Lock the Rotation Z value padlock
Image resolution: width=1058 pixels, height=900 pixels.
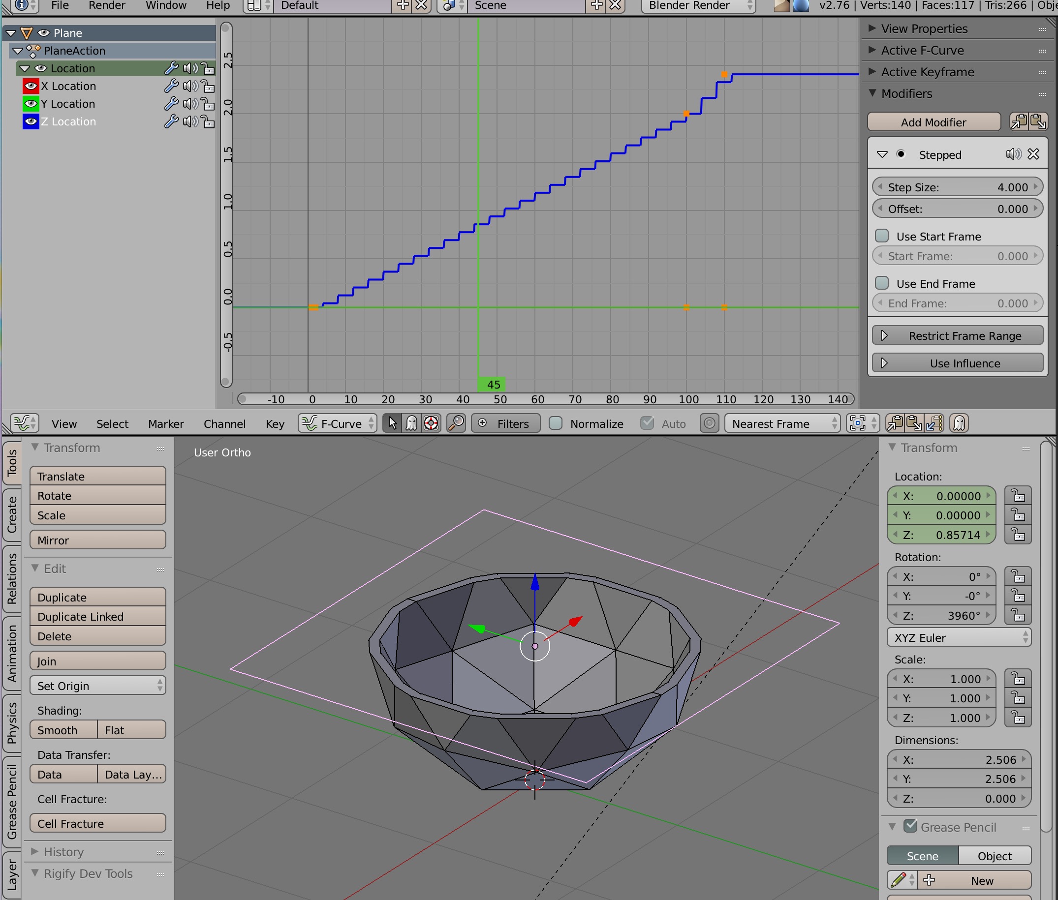[1018, 615]
